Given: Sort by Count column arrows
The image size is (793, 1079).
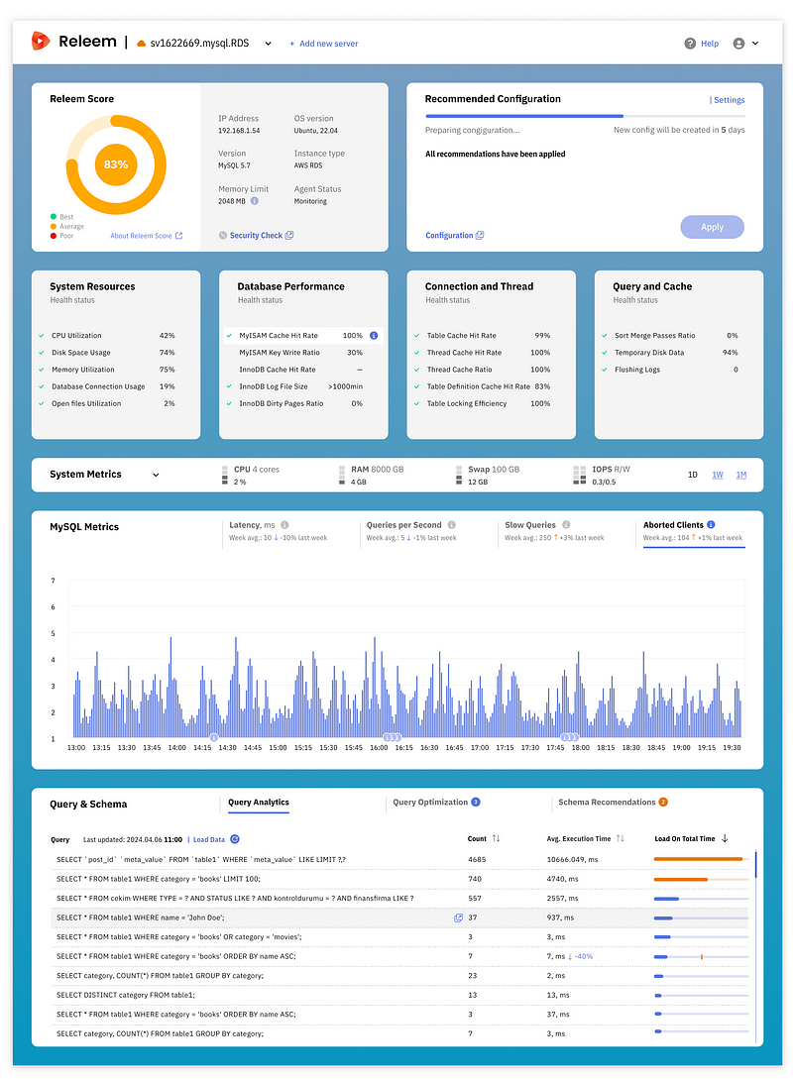Looking at the screenshot, I should pyautogui.click(x=496, y=839).
